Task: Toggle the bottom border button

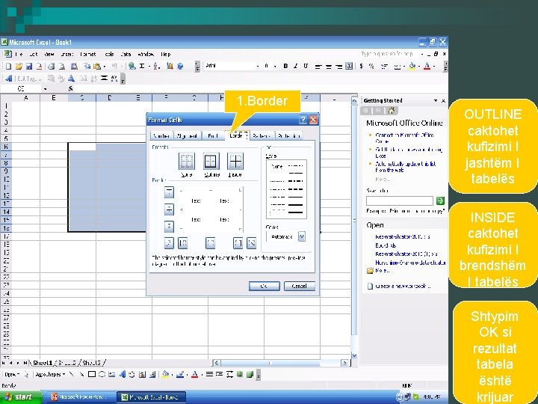Action: pyautogui.click(x=169, y=227)
